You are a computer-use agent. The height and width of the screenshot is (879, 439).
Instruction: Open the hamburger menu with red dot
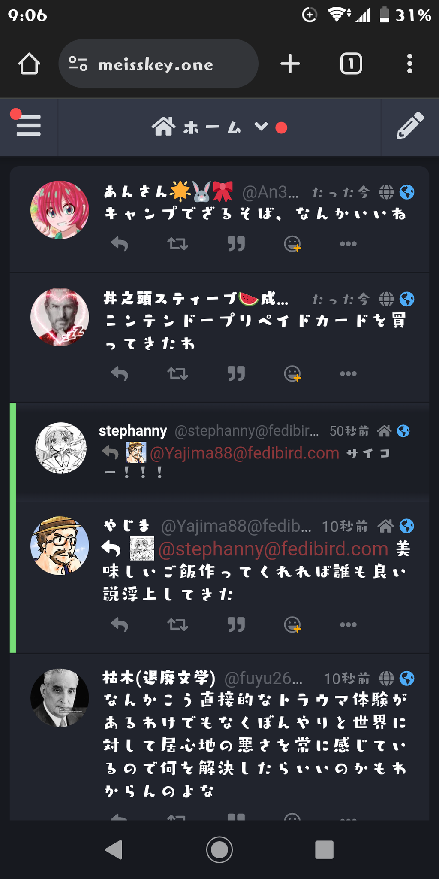tap(28, 125)
